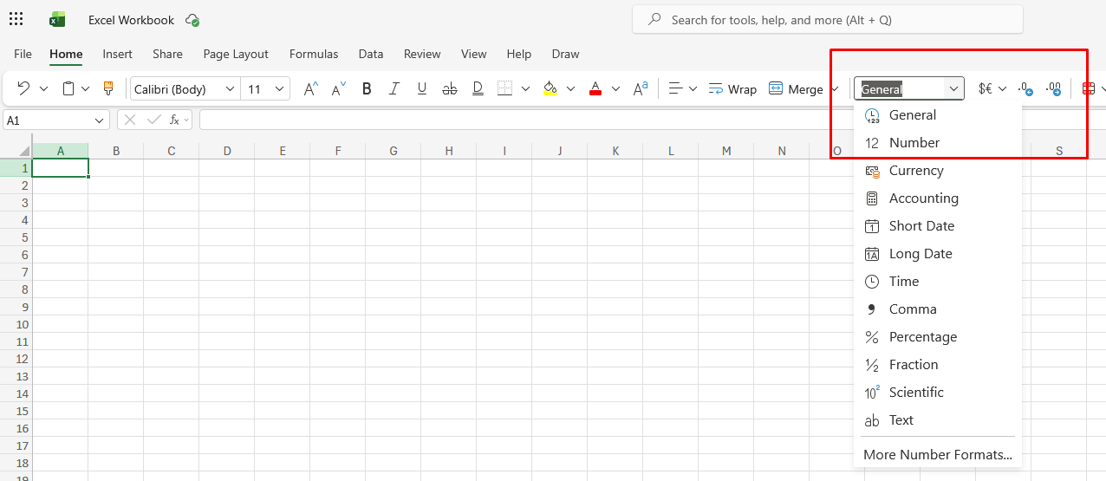Viewport: 1106px width, 481px height.
Task: Switch to the Insert tab
Action: (117, 54)
